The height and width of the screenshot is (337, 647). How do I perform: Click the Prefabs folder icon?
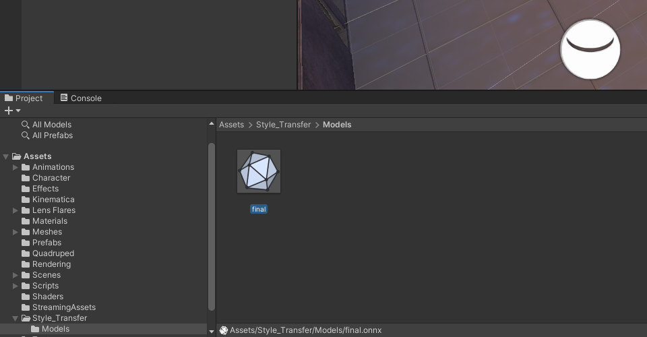click(26, 243)
